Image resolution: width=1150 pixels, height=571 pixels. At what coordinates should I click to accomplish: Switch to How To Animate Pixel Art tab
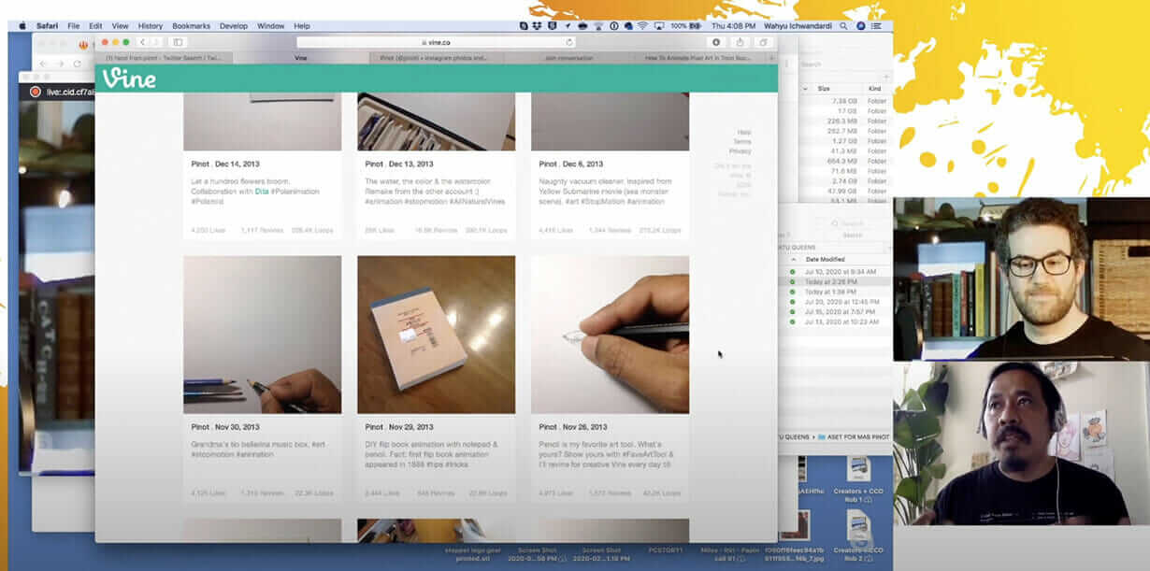pyautogui.click(x=699, y=58)
